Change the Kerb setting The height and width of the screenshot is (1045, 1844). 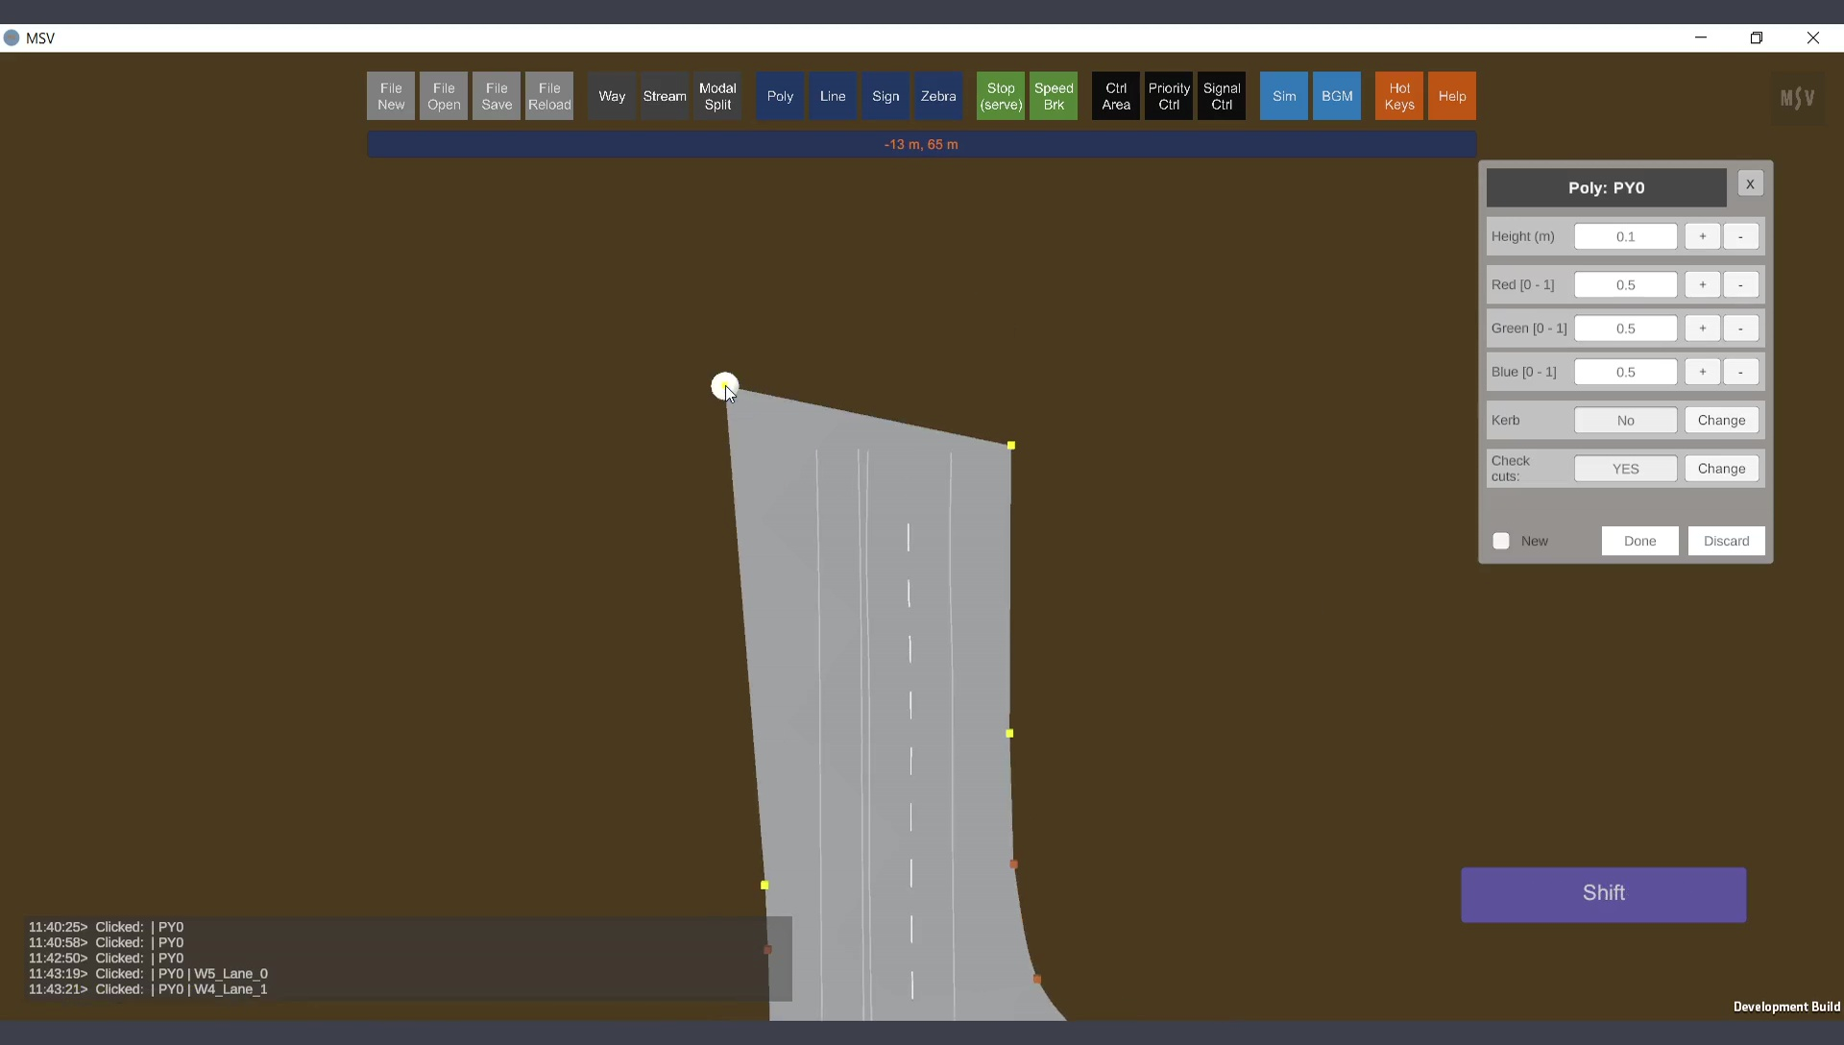pos(1721,420)
